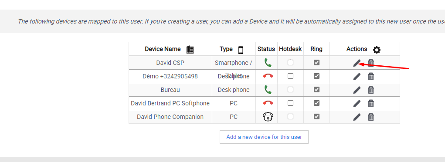Open the Actions gear settings icon
The image size is (445, 162).
point(377,50)
